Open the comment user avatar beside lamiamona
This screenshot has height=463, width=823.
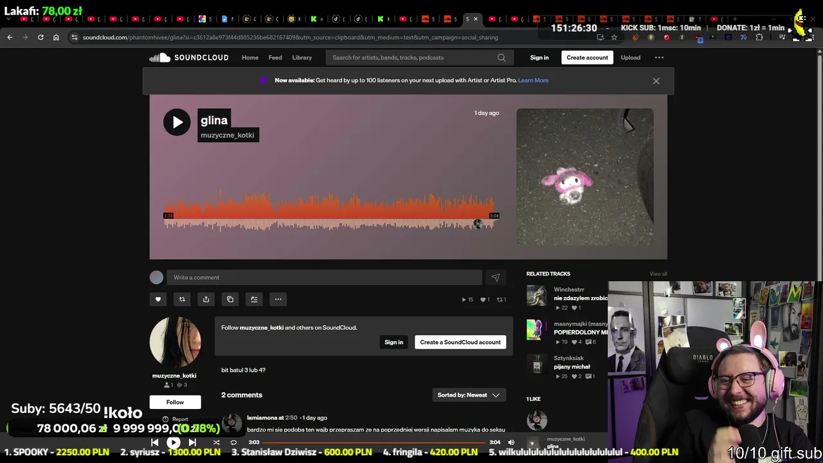[x=231, y=423]
